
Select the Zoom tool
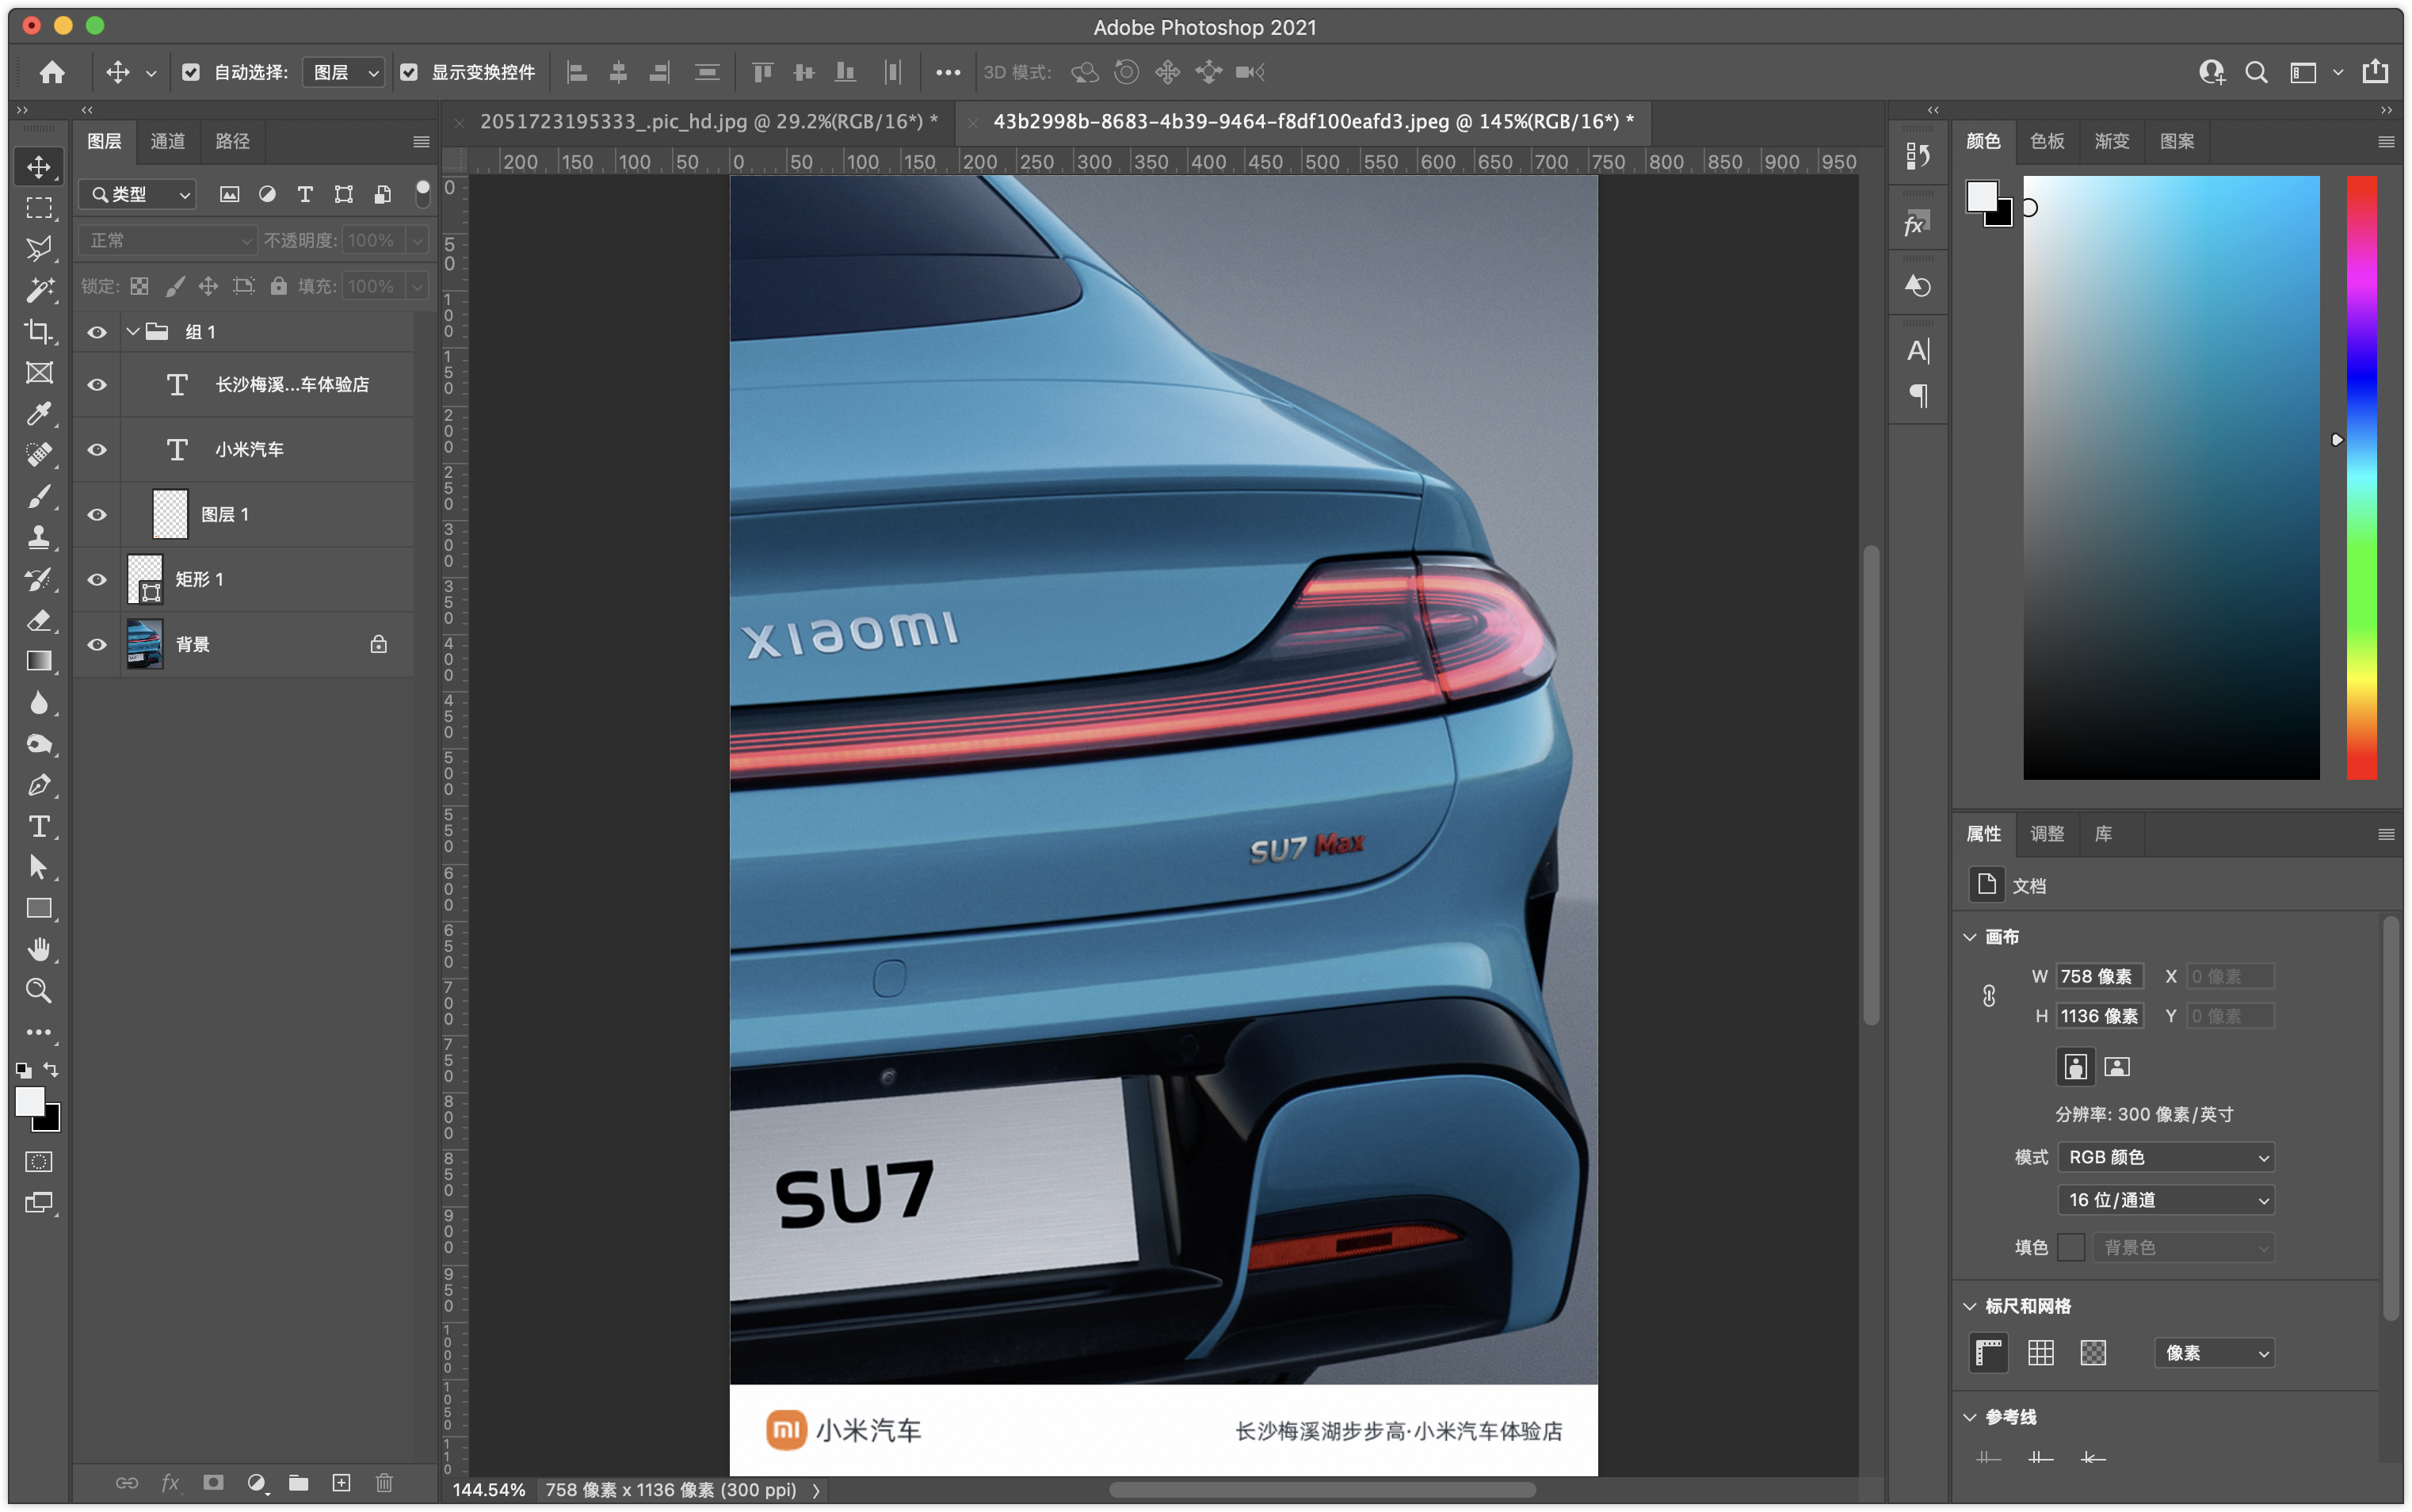[x=39, y=990]
